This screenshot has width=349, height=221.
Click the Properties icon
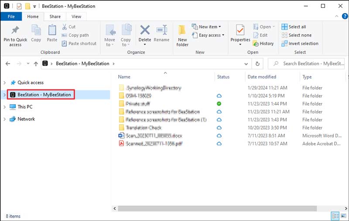click(240, 30)
